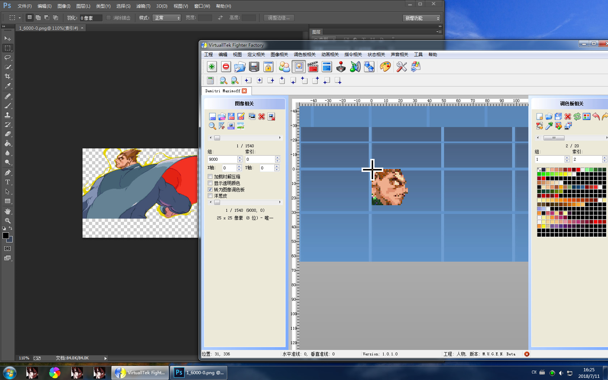The width and height of the screenshot is (608, 380).
Task: Adjust the palette 组 spinner
Action: point(567,159)
